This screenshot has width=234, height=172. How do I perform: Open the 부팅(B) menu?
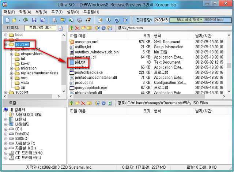coord(41,12)
